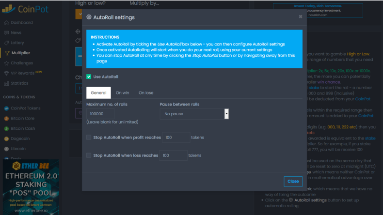Screen dimensions: 383x215
Task: Open Bitcoin Core link
Action: coord(22,118)
